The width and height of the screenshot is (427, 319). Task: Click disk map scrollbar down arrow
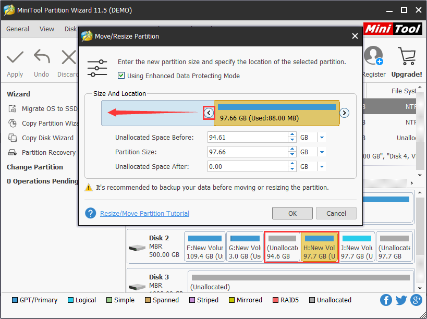coord(420,288)
